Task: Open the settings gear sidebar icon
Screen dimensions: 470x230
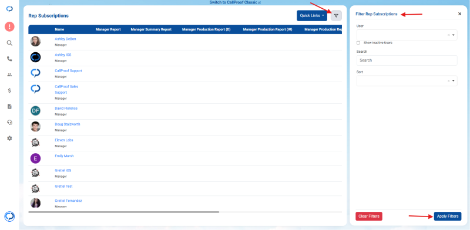Action: click(x=9, y=138)
